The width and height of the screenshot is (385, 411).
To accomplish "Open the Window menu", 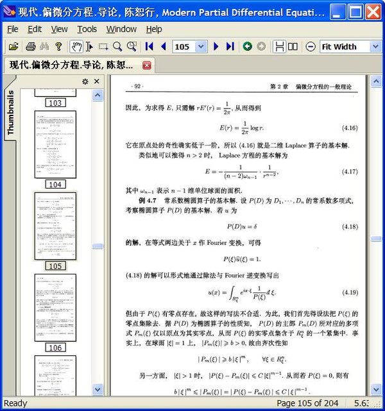I will (121, 29).
